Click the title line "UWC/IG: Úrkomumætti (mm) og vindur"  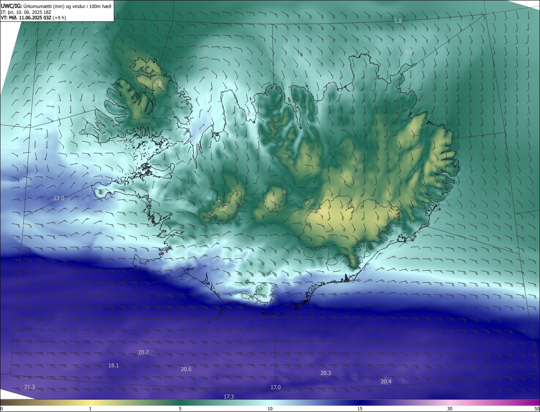point(56,5)
